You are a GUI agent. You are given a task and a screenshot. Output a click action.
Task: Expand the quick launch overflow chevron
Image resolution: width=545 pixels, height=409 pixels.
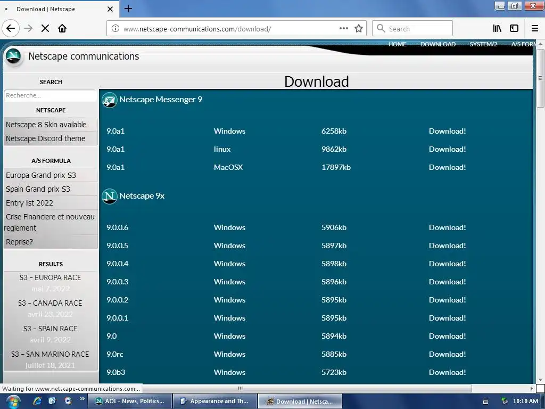pos(82,398)
